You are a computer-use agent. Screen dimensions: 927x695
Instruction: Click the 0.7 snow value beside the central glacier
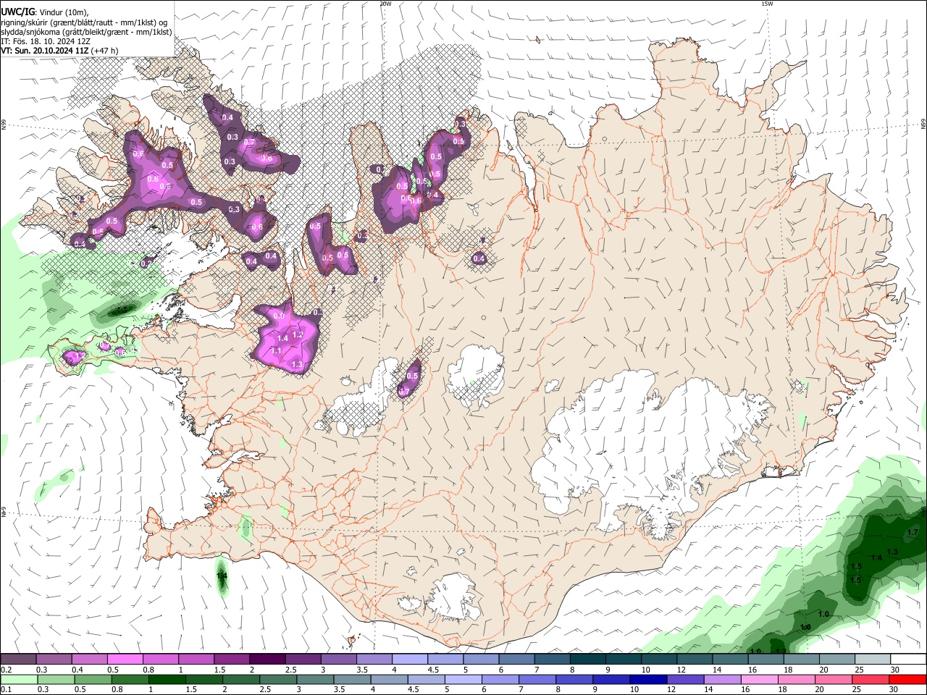point(405,392)
